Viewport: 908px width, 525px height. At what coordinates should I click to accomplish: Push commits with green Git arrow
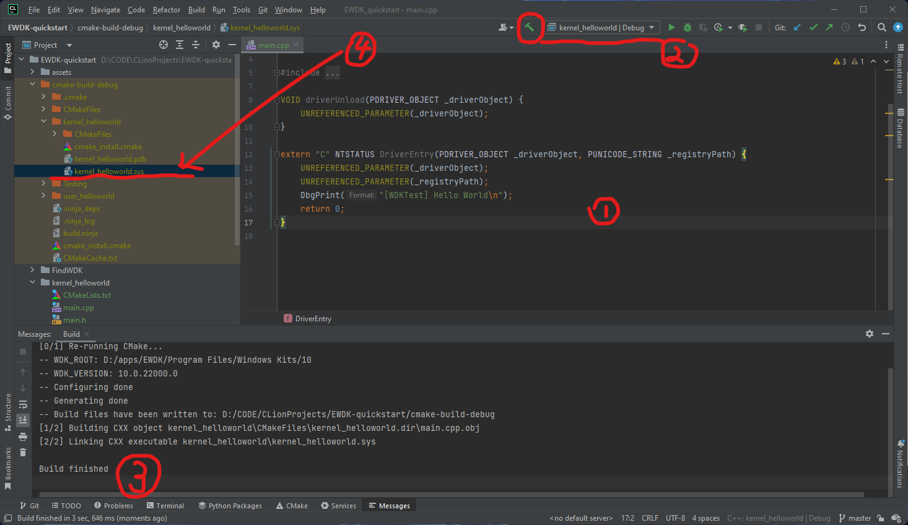click(829, 27)
